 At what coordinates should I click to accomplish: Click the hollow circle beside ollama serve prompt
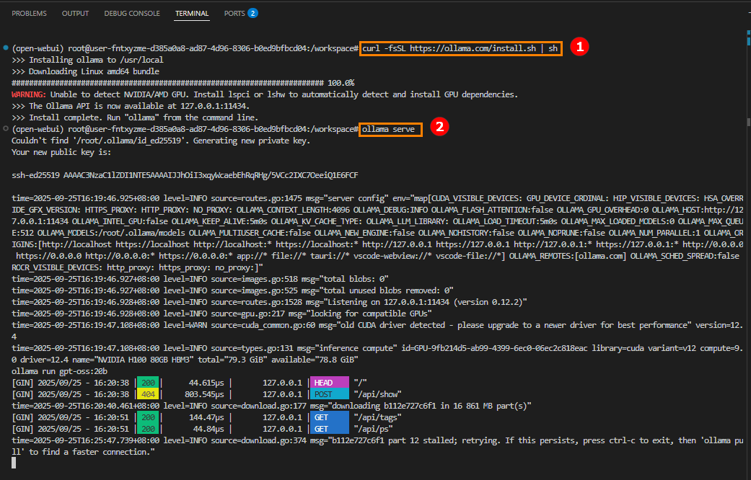(x=6, y=128)
